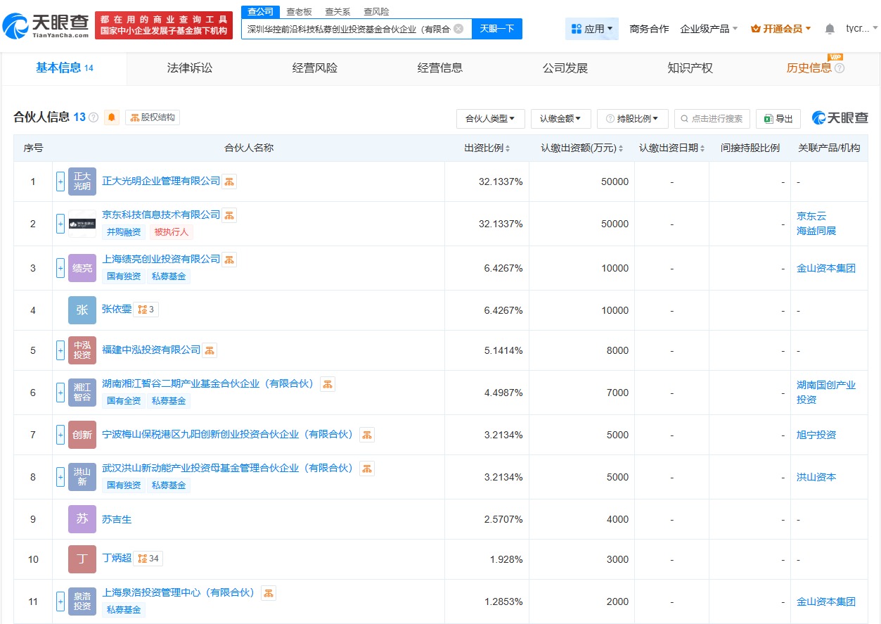881x624 pixels.
Task: Select the 查风险 search tab
Action: pos(376,12)
